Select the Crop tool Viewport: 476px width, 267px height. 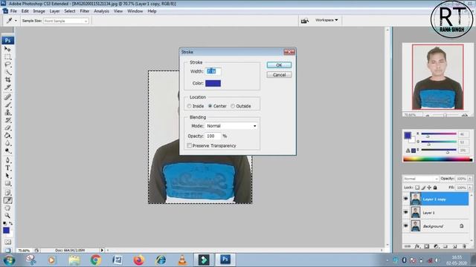point(7,79)
